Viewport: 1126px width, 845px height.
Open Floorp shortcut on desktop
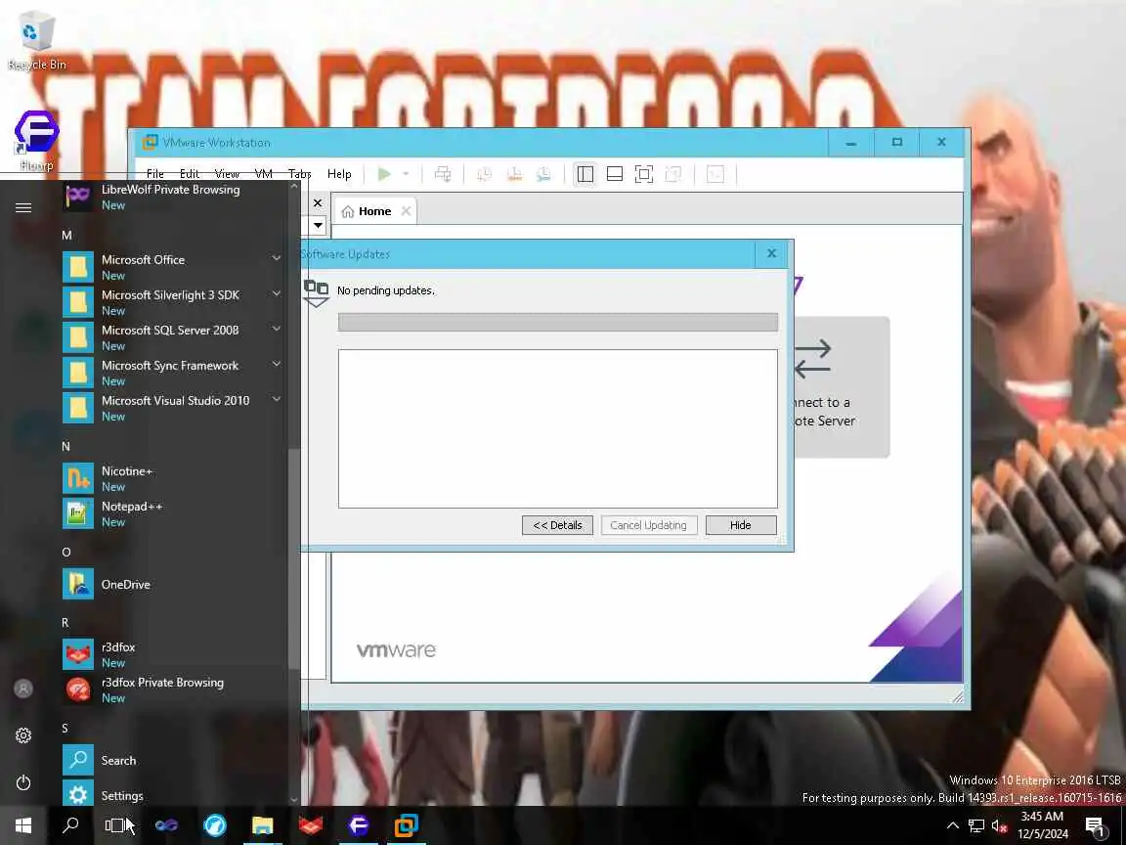click(x=36, y=140)
